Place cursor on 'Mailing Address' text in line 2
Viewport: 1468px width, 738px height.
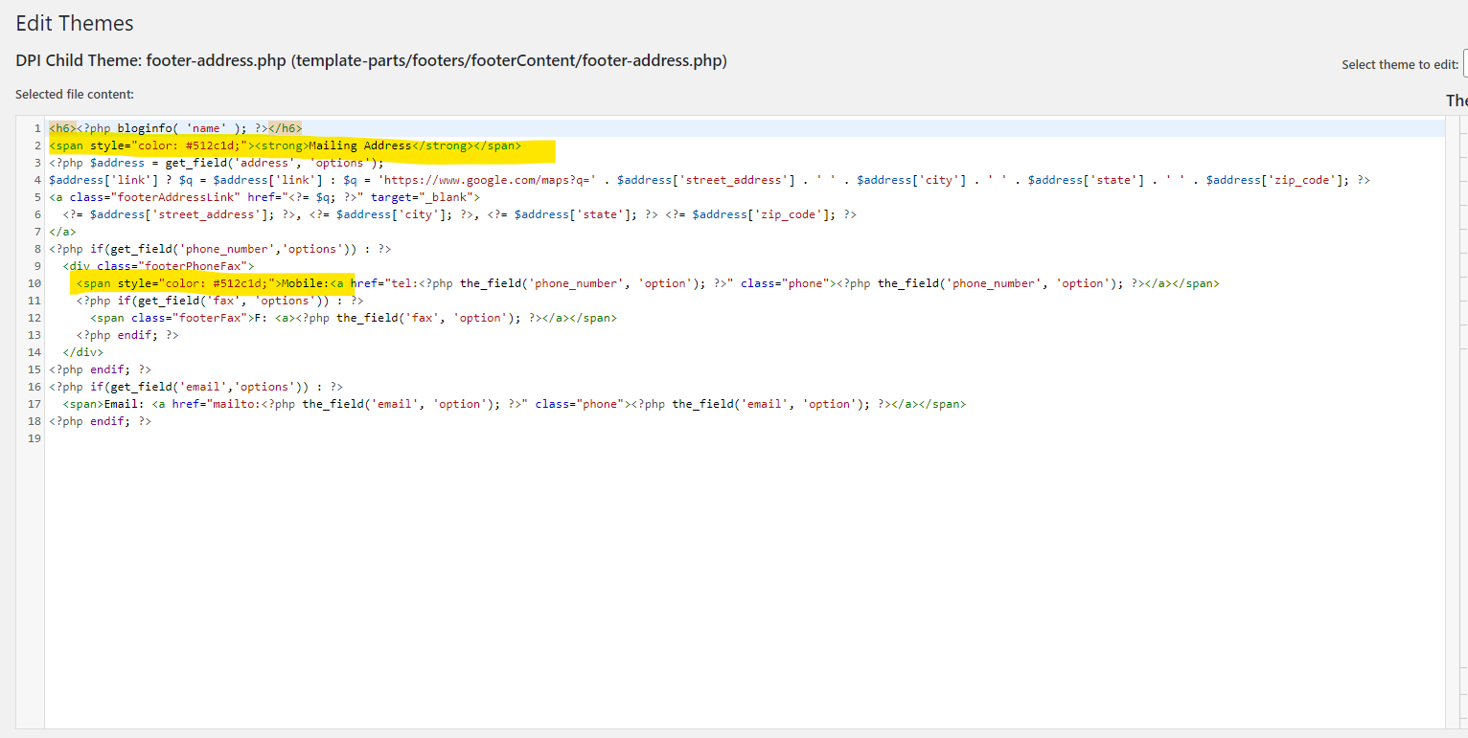(359, 145)
